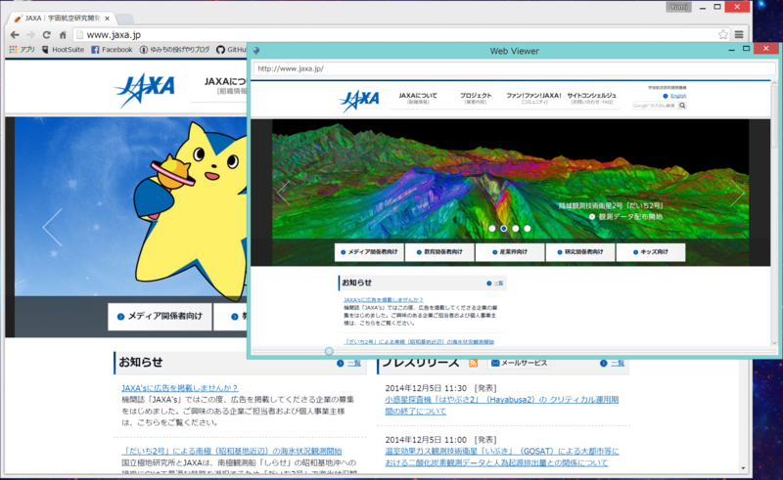Image resolution: width=783 pixels, height=480 pixels.
Task: Open プレスリリース 一覧 link
Action: (612, 364)
